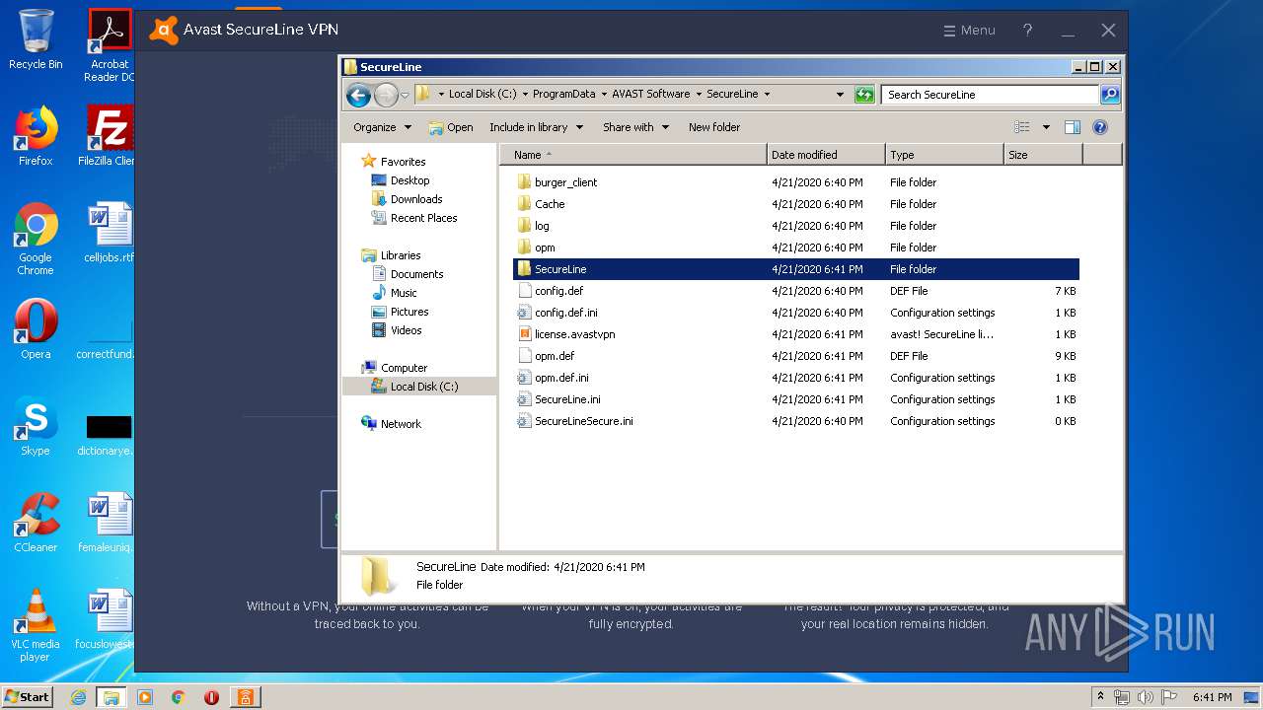Select the config.def file
The image size is (1263, 710).
click(558, 291)
